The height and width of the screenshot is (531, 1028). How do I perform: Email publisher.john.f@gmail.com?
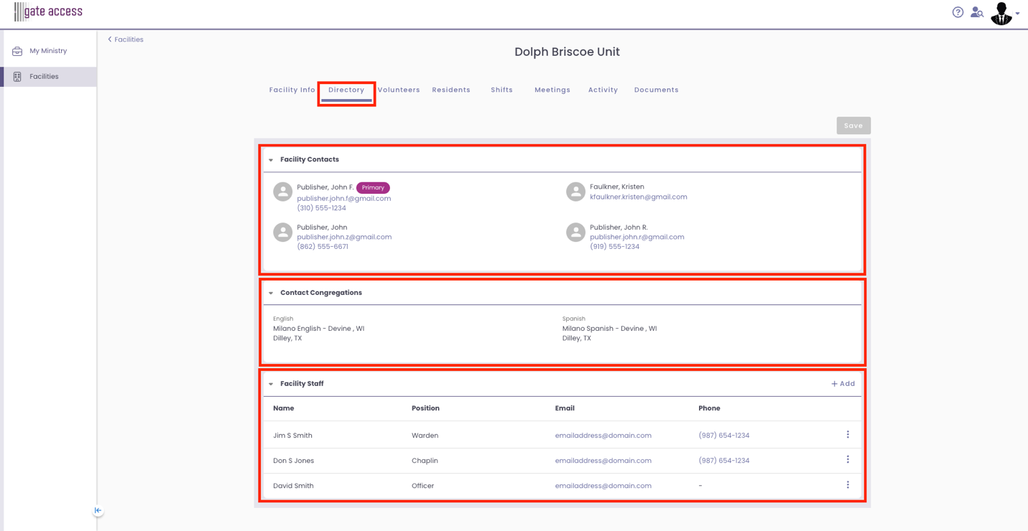pyautogui.click(x=344, y=199)
